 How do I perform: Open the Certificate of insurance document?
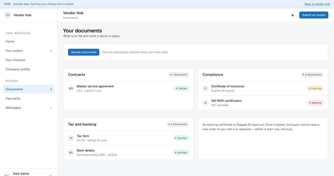tap(263, 88)
